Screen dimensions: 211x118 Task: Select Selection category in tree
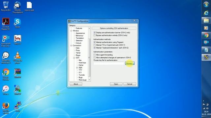[x=79, y=41]
